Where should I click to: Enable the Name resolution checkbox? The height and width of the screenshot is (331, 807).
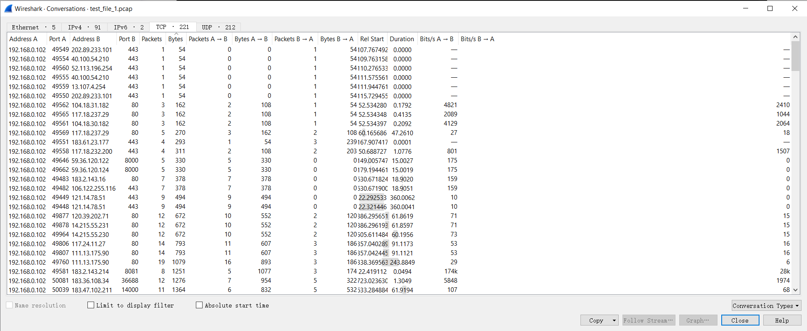[x=9, y=305]
